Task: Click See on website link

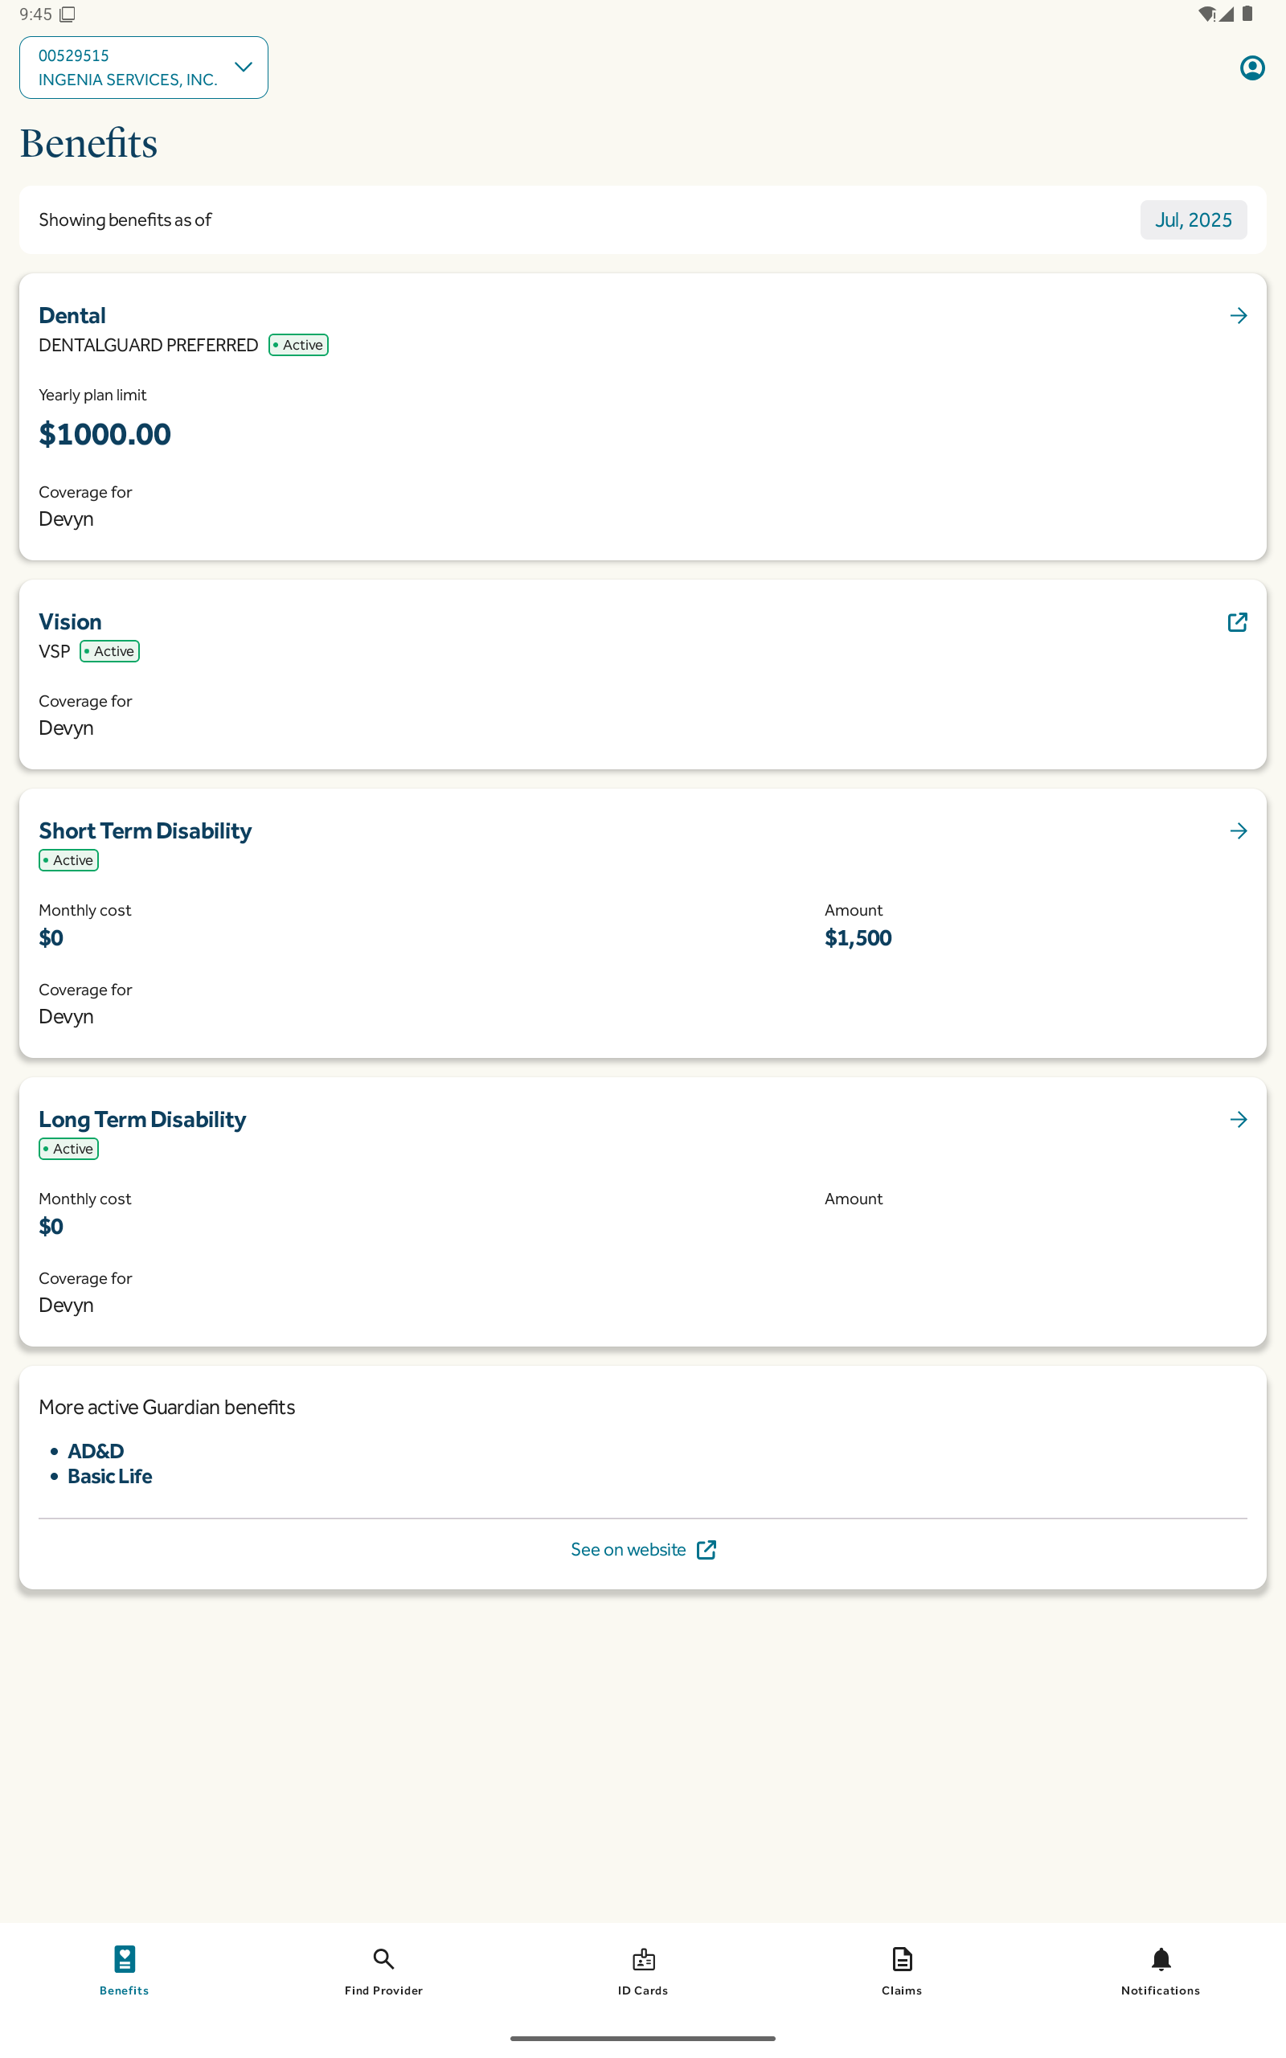Action: coord(628,1549)
